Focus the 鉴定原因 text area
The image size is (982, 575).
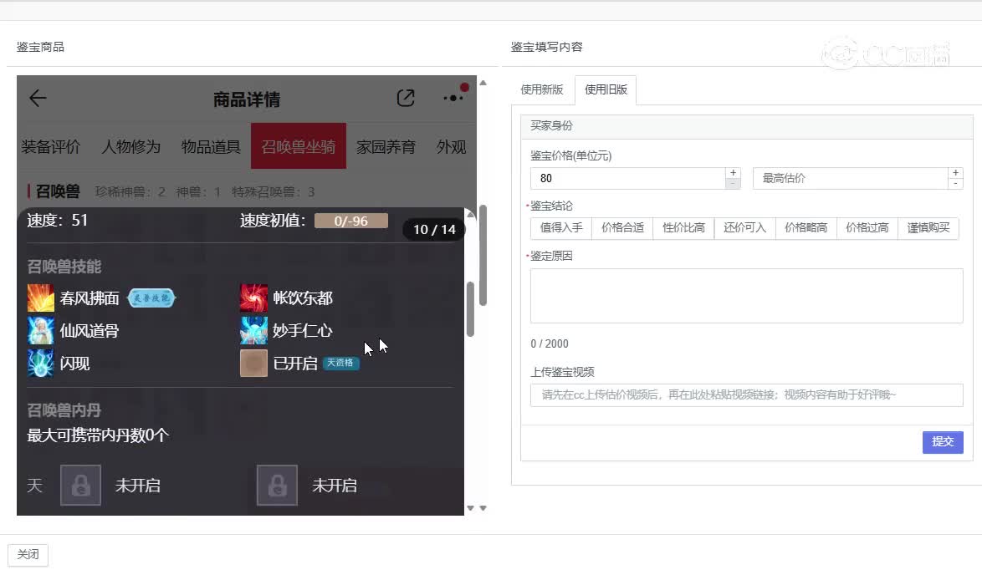point(746,296)
